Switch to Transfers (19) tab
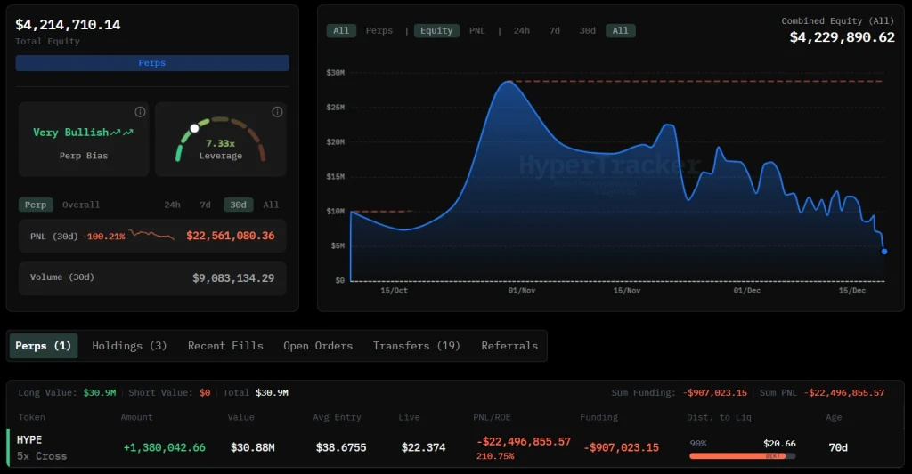The image size is (912, 474). tap(417, 346)
